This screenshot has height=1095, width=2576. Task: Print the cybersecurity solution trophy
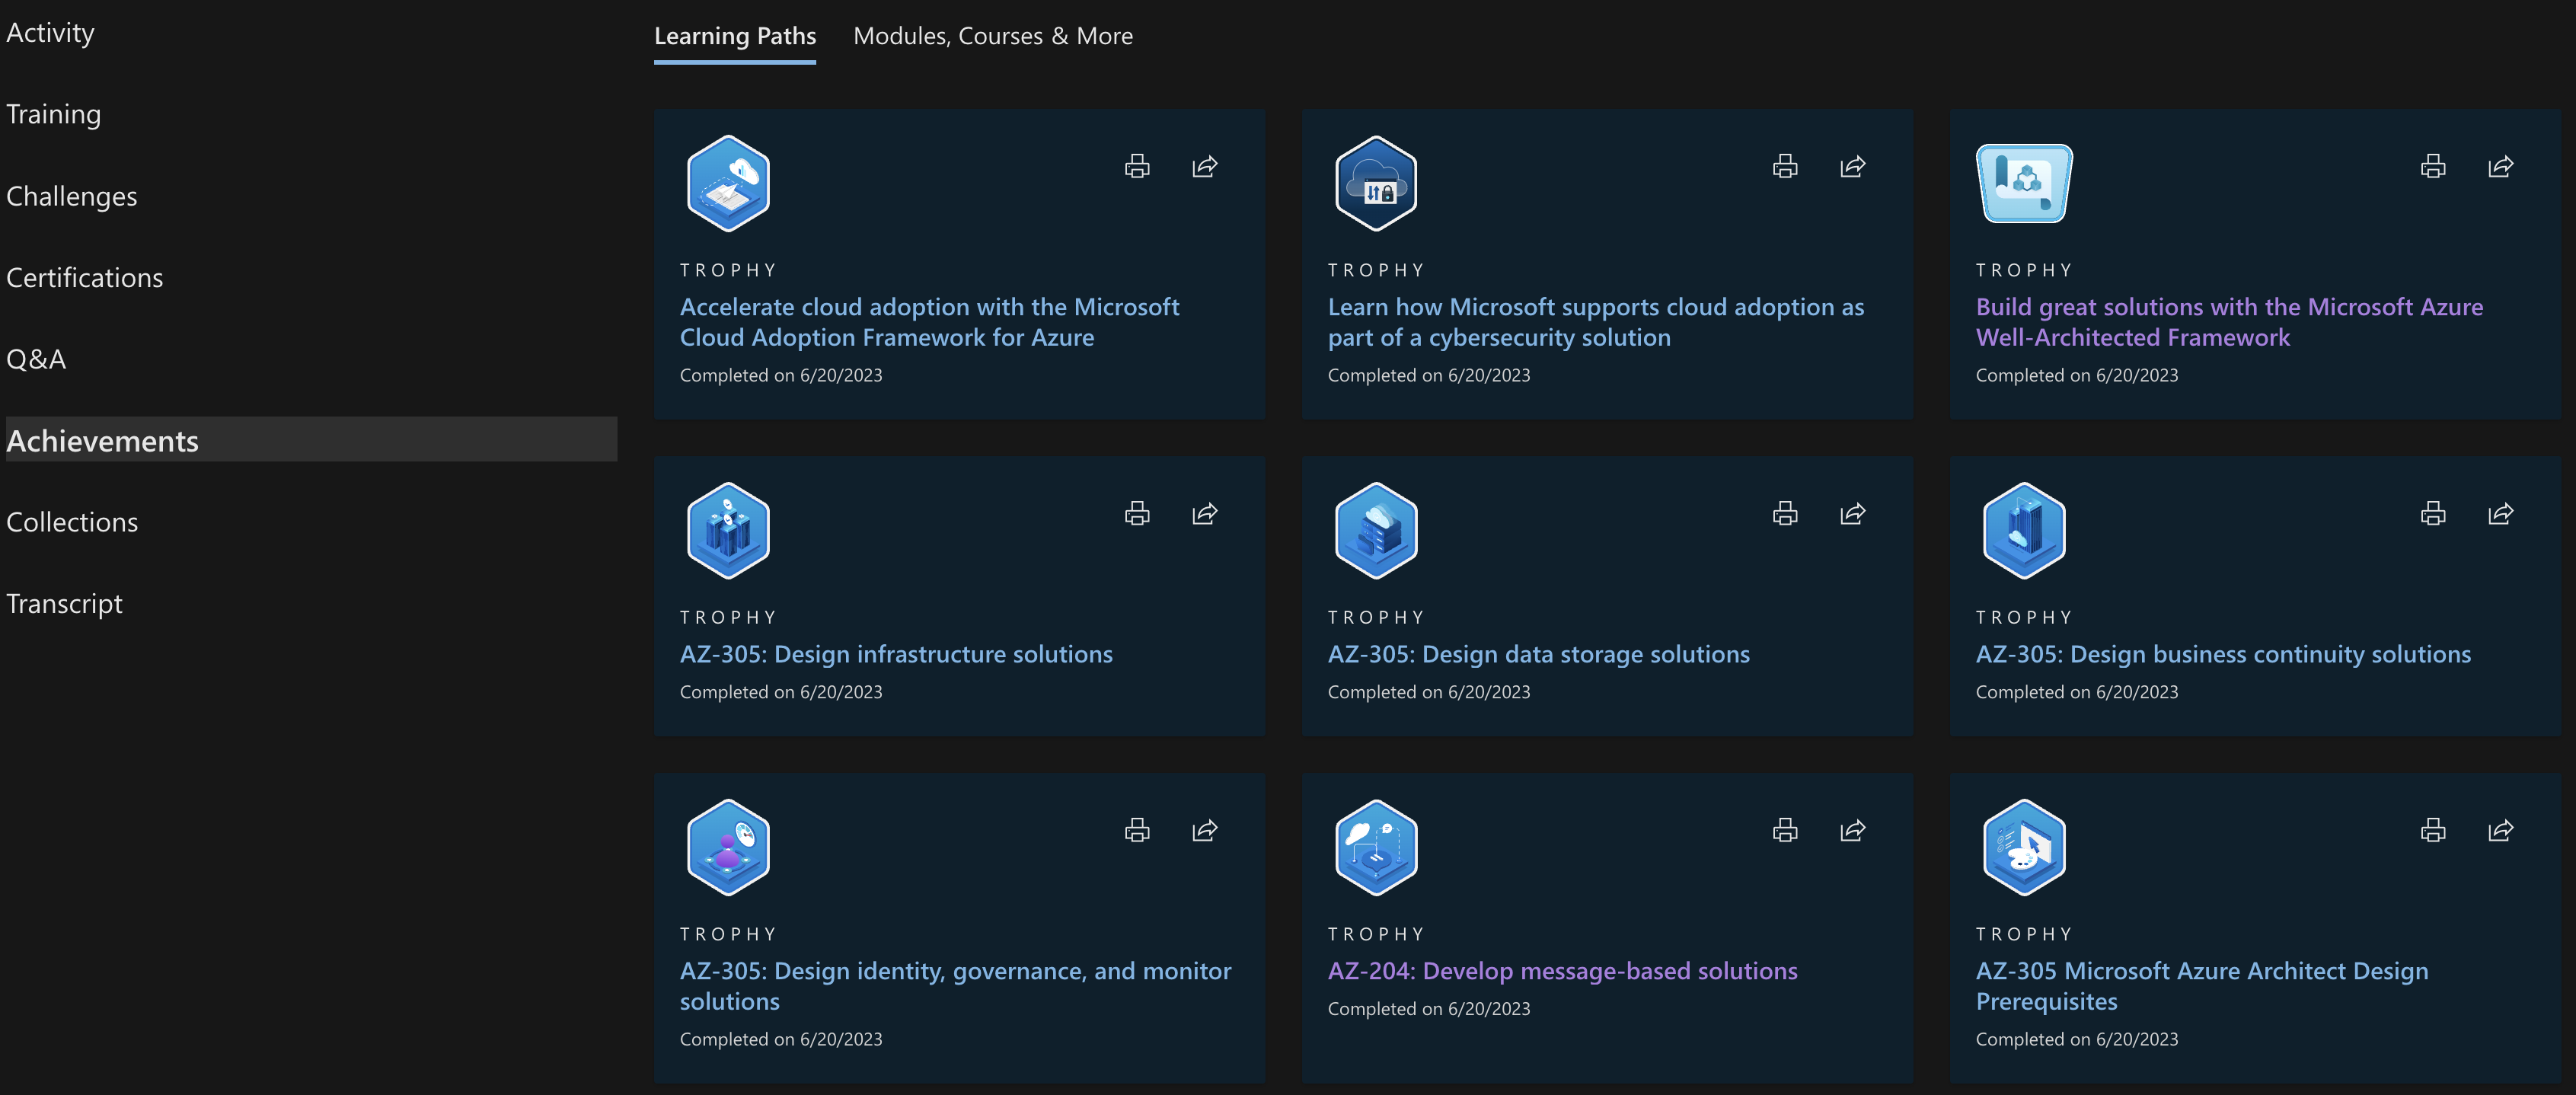click(x=1785, y=166)
